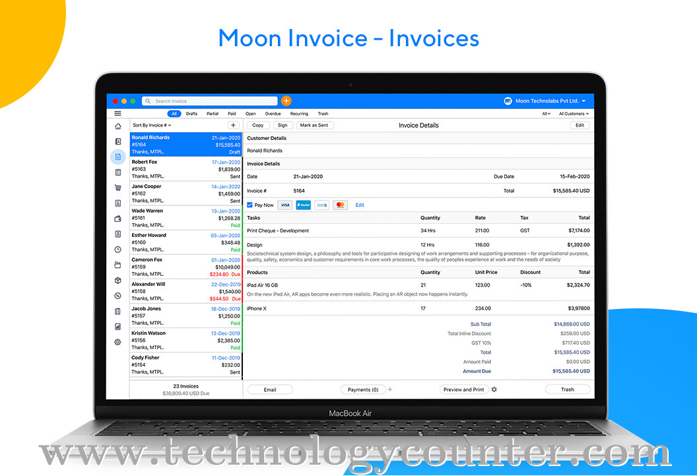Expand the Sort By Invoice # dropdown

[152, 125]
